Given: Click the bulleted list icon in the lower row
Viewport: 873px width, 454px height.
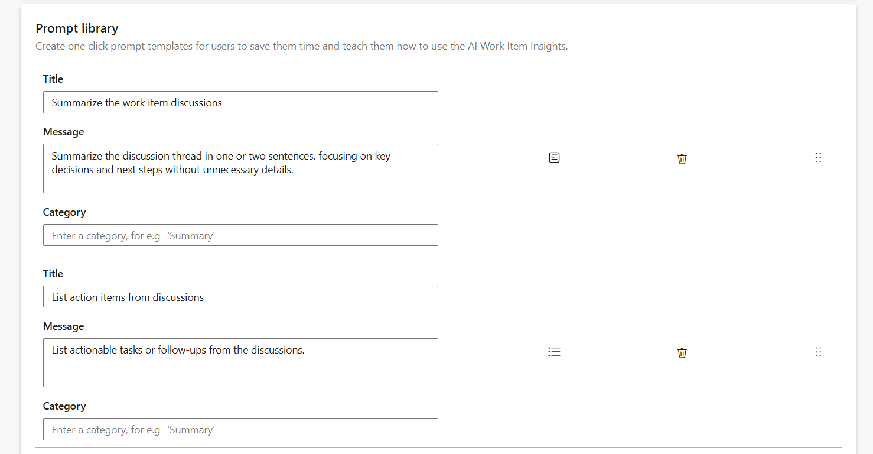Looking at the screenshot, I should click(554, 351).
